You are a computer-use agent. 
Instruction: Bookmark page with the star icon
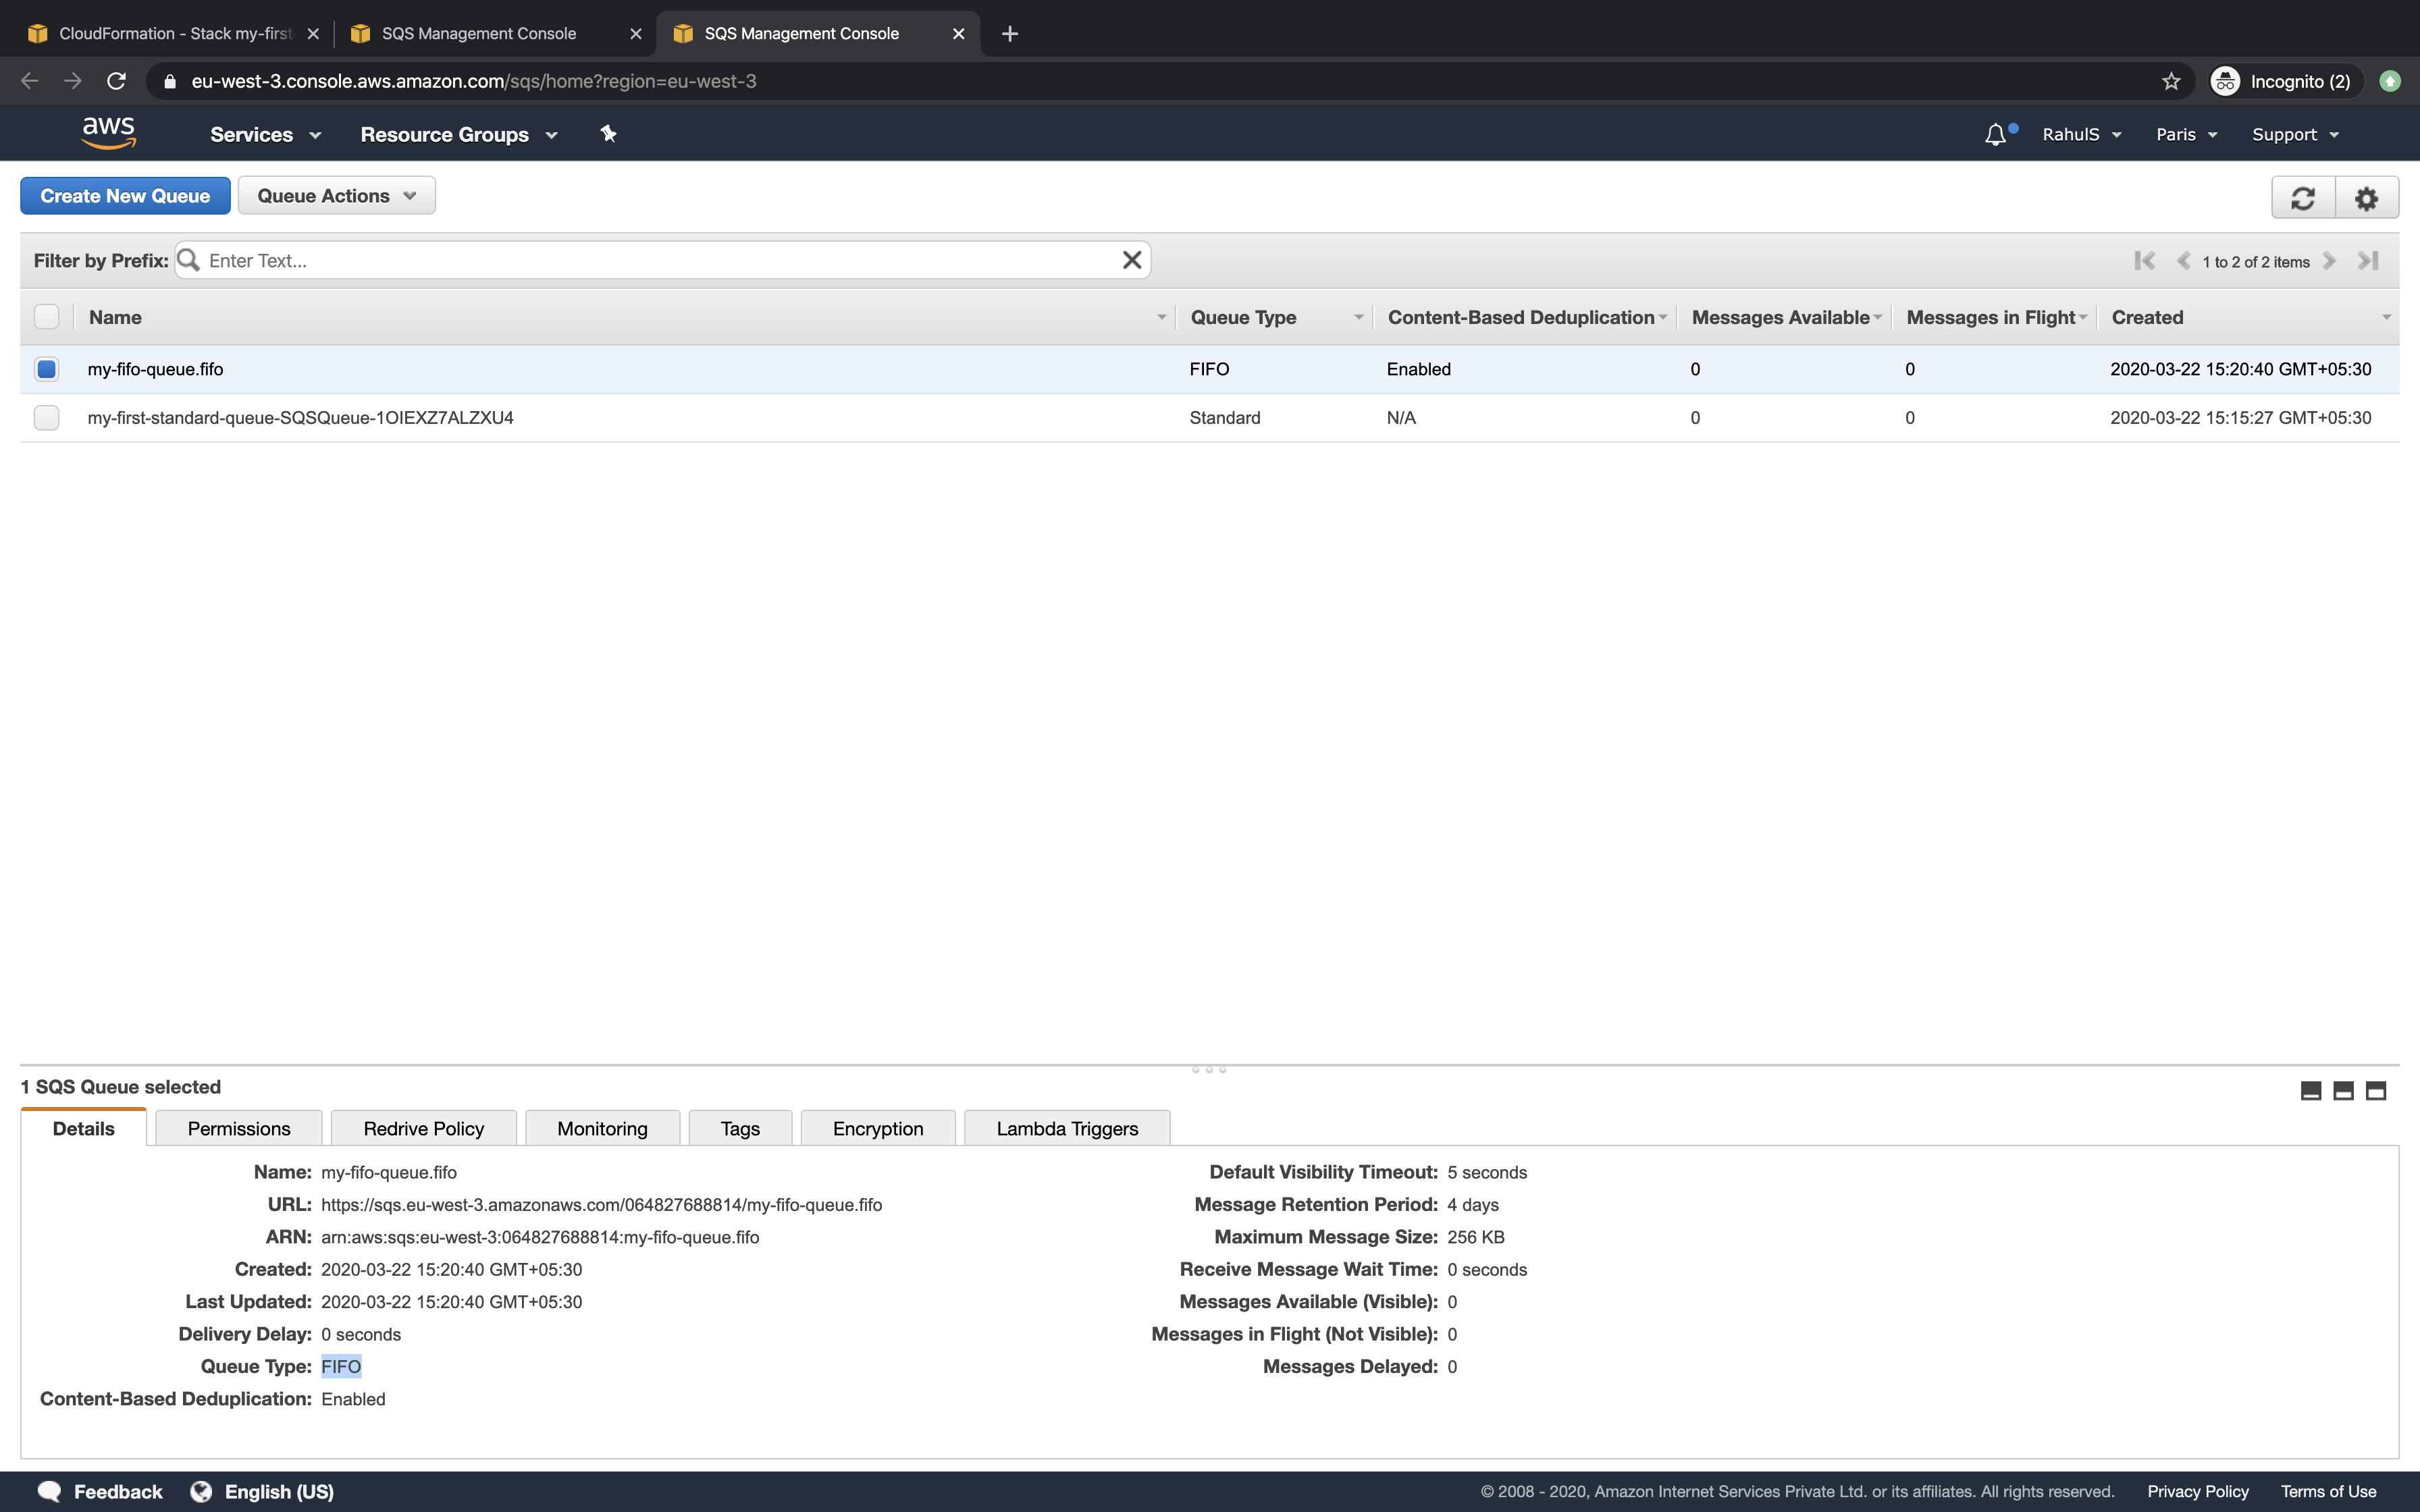tap(2170, 81)
